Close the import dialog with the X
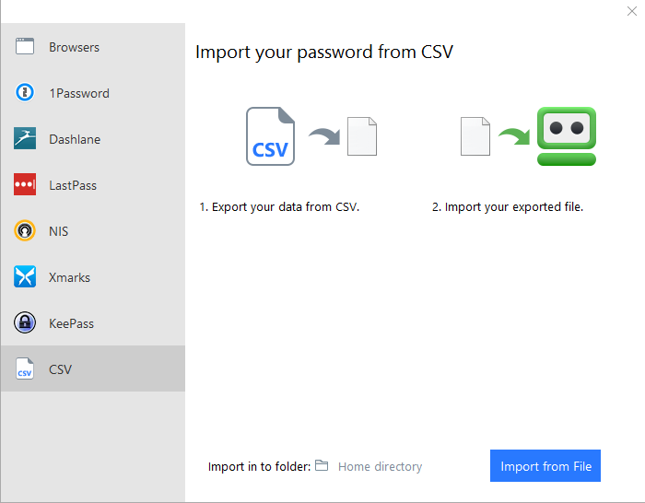This screenshot has width=645, height=503. (x=632, y=11)
